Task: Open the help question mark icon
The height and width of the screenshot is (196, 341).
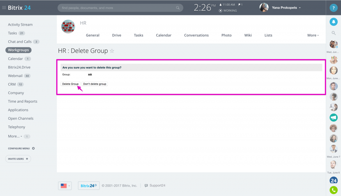Action: [333, 8]
